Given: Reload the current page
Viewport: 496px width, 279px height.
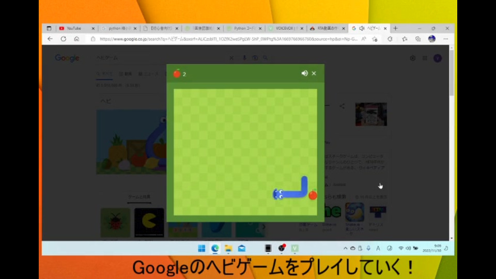Looking at the screenshot, I should [63, 39].
